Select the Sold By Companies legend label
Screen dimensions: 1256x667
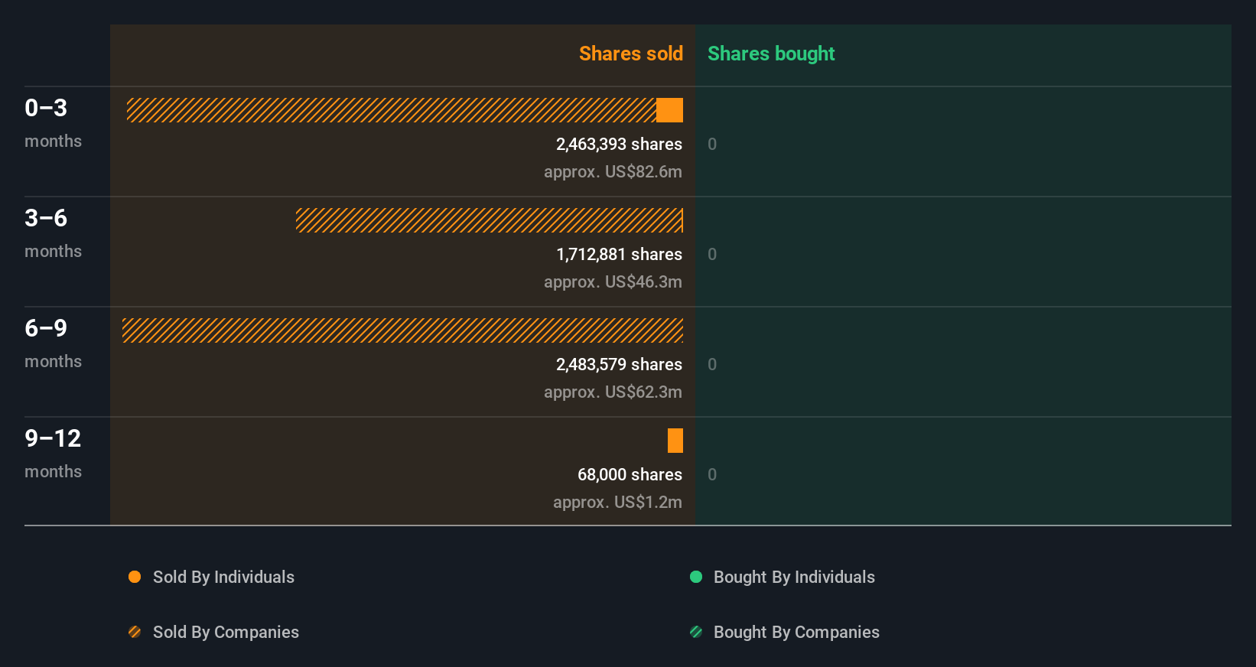226,633
